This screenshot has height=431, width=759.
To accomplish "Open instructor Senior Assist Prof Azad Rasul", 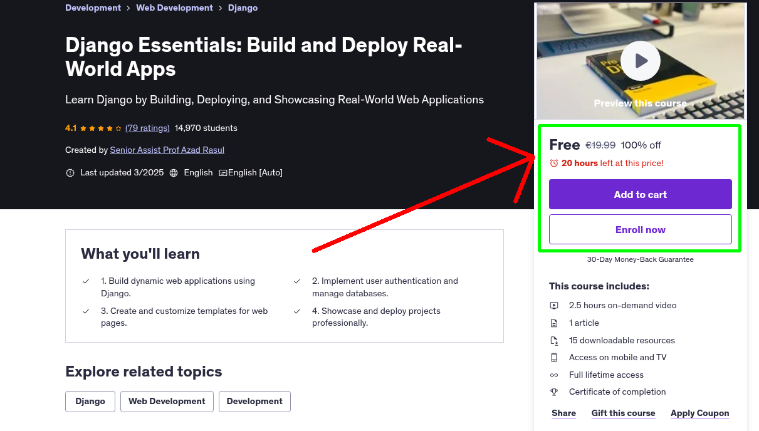I will [x=167, y=150].
